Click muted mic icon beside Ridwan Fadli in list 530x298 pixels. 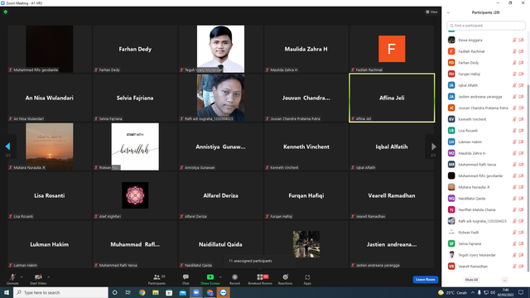tap(514, 233)
